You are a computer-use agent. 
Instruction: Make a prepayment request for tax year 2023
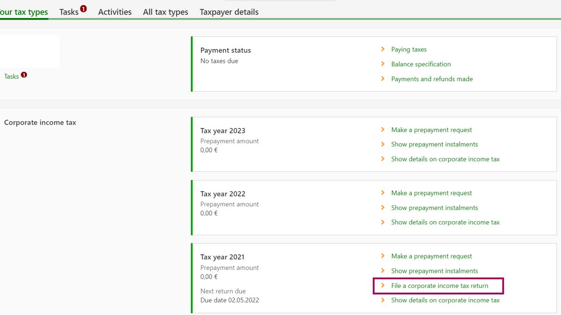tap(431, 130)
